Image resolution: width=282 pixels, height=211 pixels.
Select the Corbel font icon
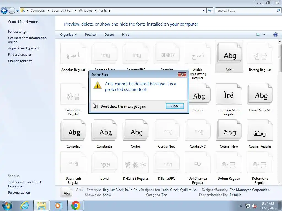135,130
